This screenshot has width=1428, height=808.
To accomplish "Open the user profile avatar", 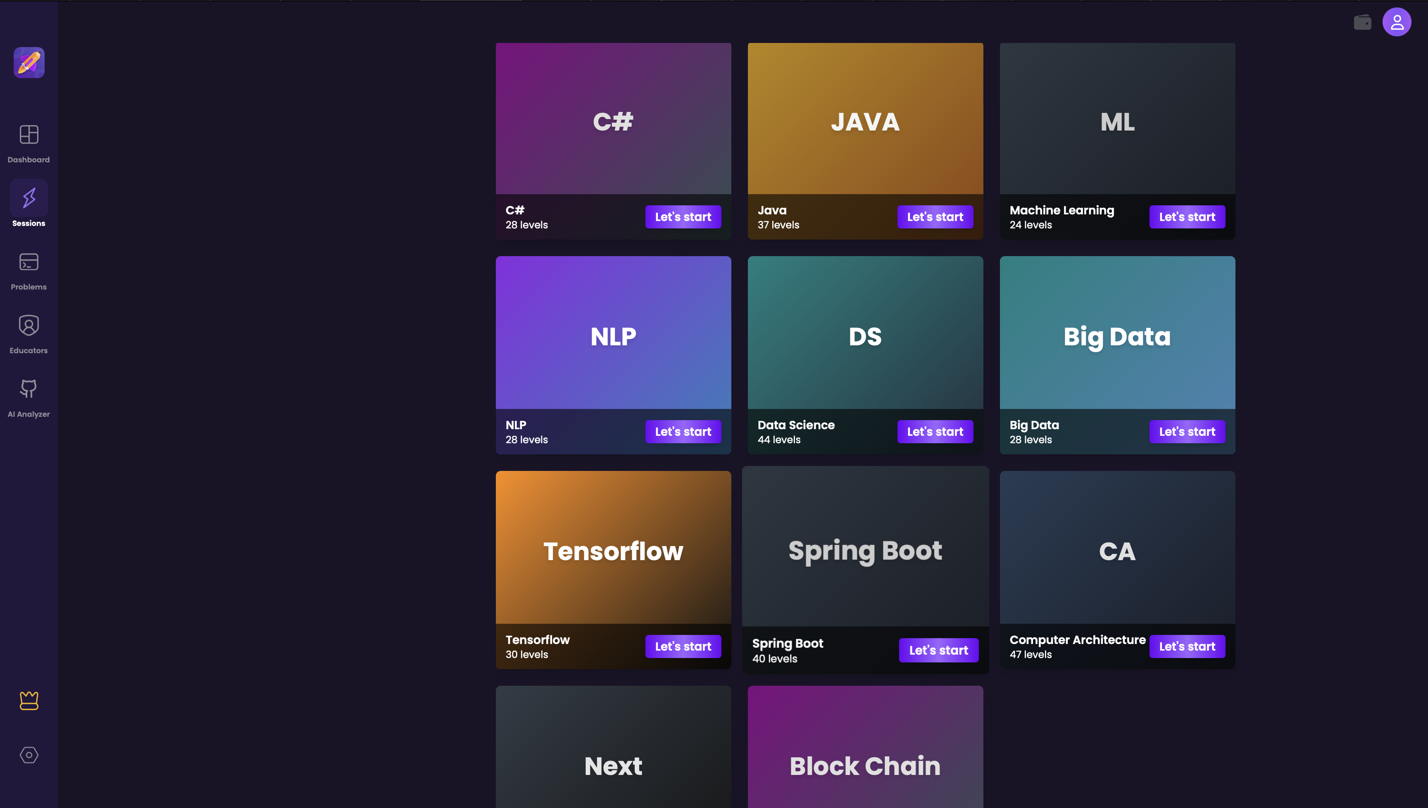I will click(x=1396, y=22).
